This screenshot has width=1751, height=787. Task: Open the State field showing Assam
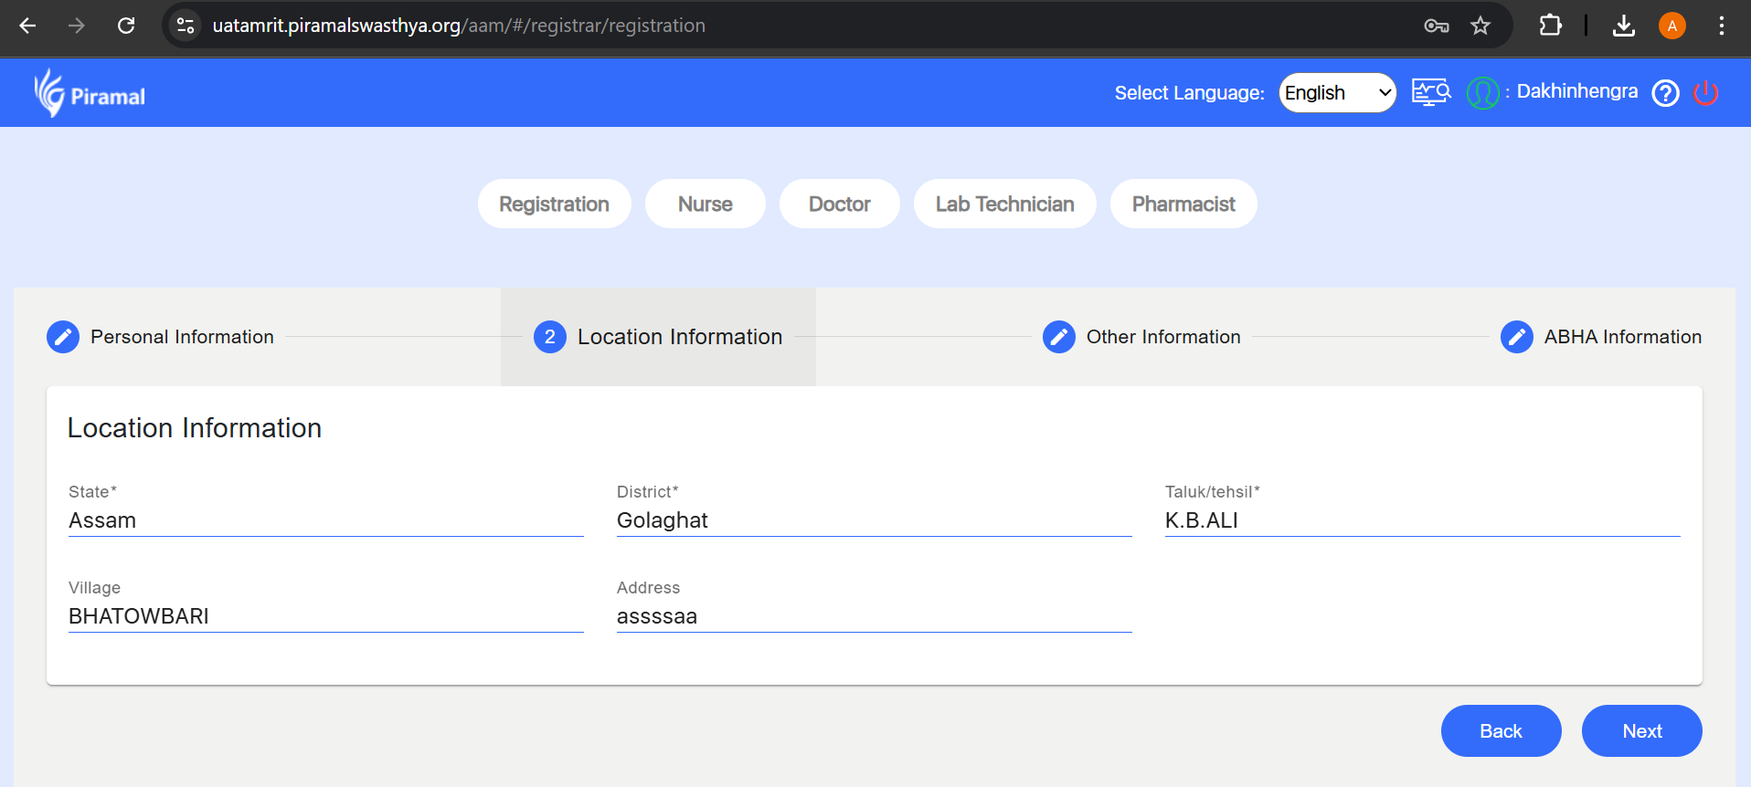325,520
